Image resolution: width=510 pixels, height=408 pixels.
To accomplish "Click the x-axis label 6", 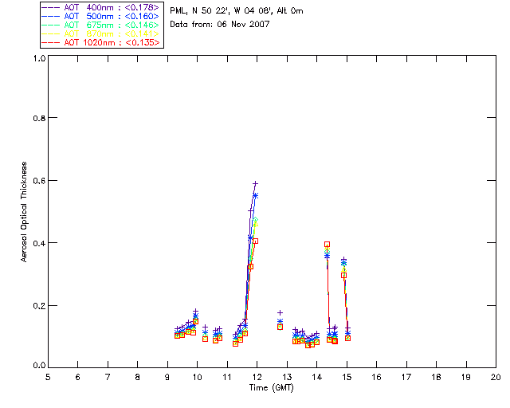I will point(78,377).
